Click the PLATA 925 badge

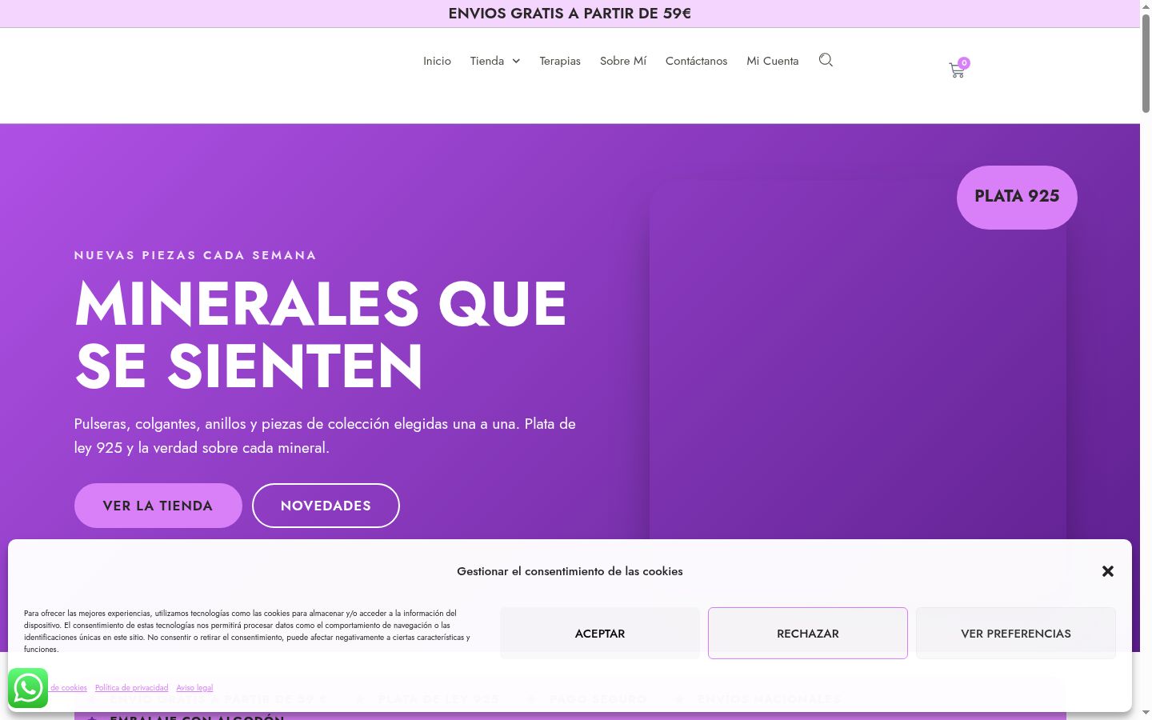[x=1017, y=197]
